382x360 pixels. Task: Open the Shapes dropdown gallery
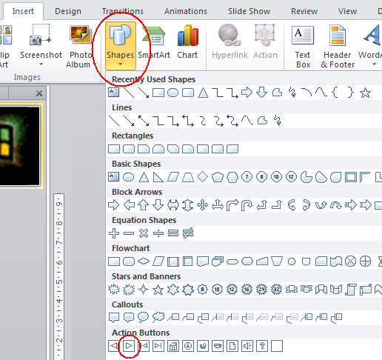tap(121, 46)
